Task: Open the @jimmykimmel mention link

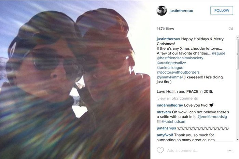Action: click(x=170, y=77)
